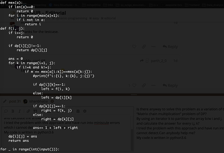Viewport: 224px width, 153px height.
Task: Open composer options gear menu
Action: tap(85, 111)
